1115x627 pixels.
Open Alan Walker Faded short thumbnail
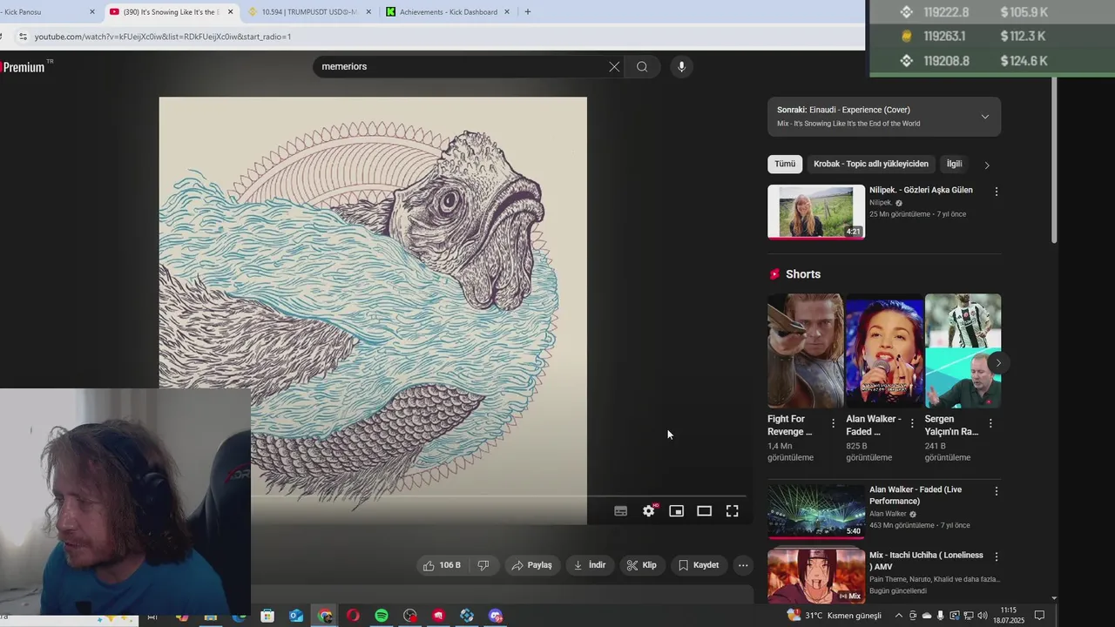click(884, 351)
